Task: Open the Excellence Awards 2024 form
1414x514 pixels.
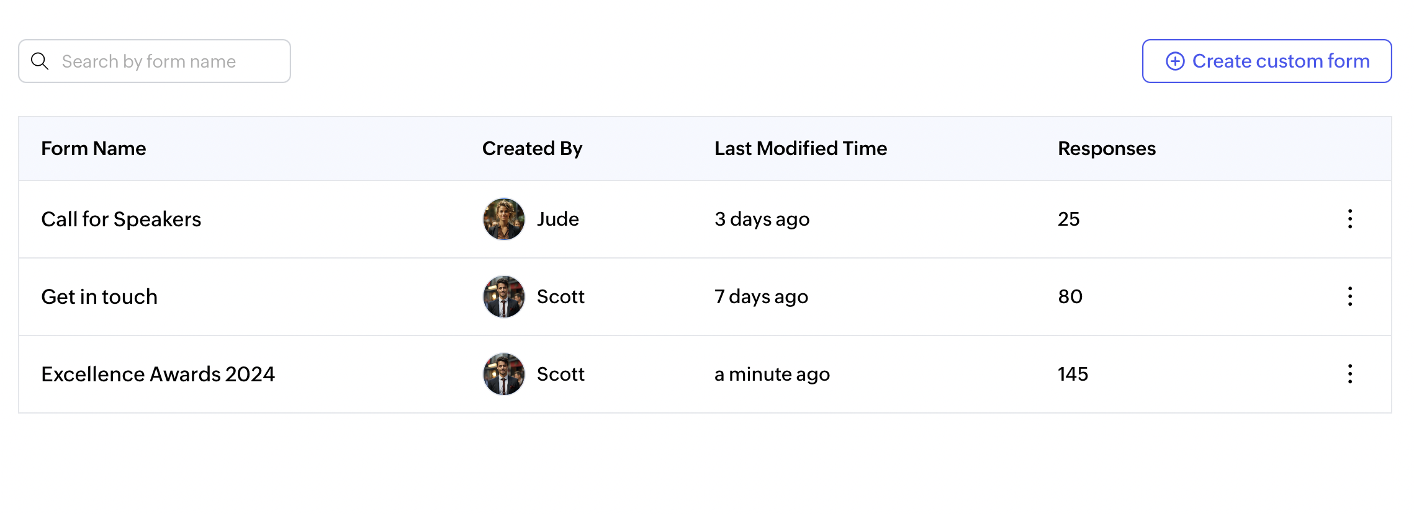Action: tap(158, 374)
